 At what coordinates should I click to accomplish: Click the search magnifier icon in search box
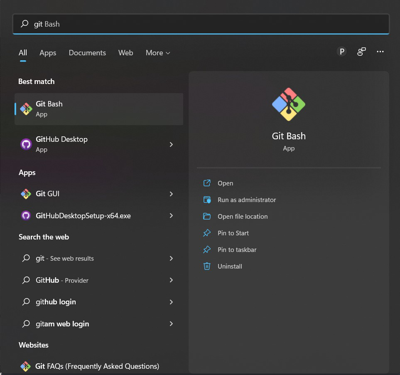pos(25,24)
